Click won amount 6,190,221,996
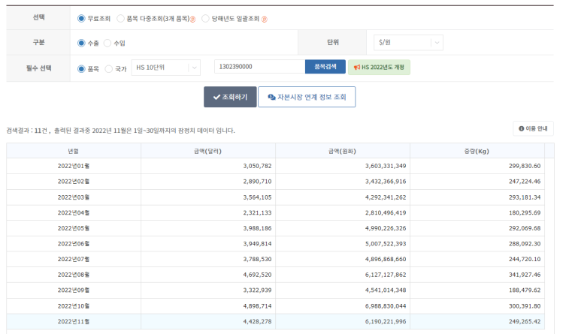The height and width of the screenshot is (334, 581). coord(386,321)
